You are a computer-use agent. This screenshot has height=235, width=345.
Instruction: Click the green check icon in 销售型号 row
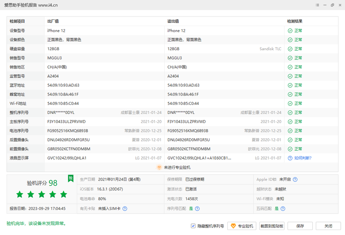click(x=290, y=58)
